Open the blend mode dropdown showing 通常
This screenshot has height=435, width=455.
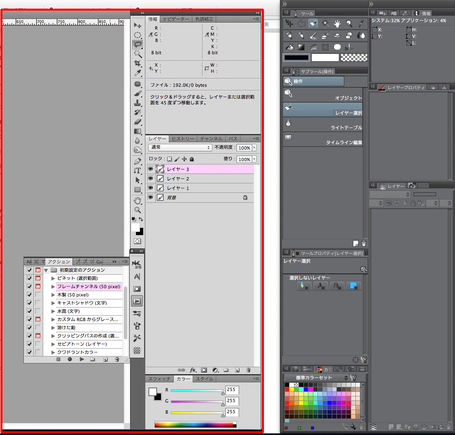(180, 148)
